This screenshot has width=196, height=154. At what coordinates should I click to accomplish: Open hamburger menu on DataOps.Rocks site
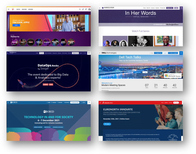pos(8,53)
